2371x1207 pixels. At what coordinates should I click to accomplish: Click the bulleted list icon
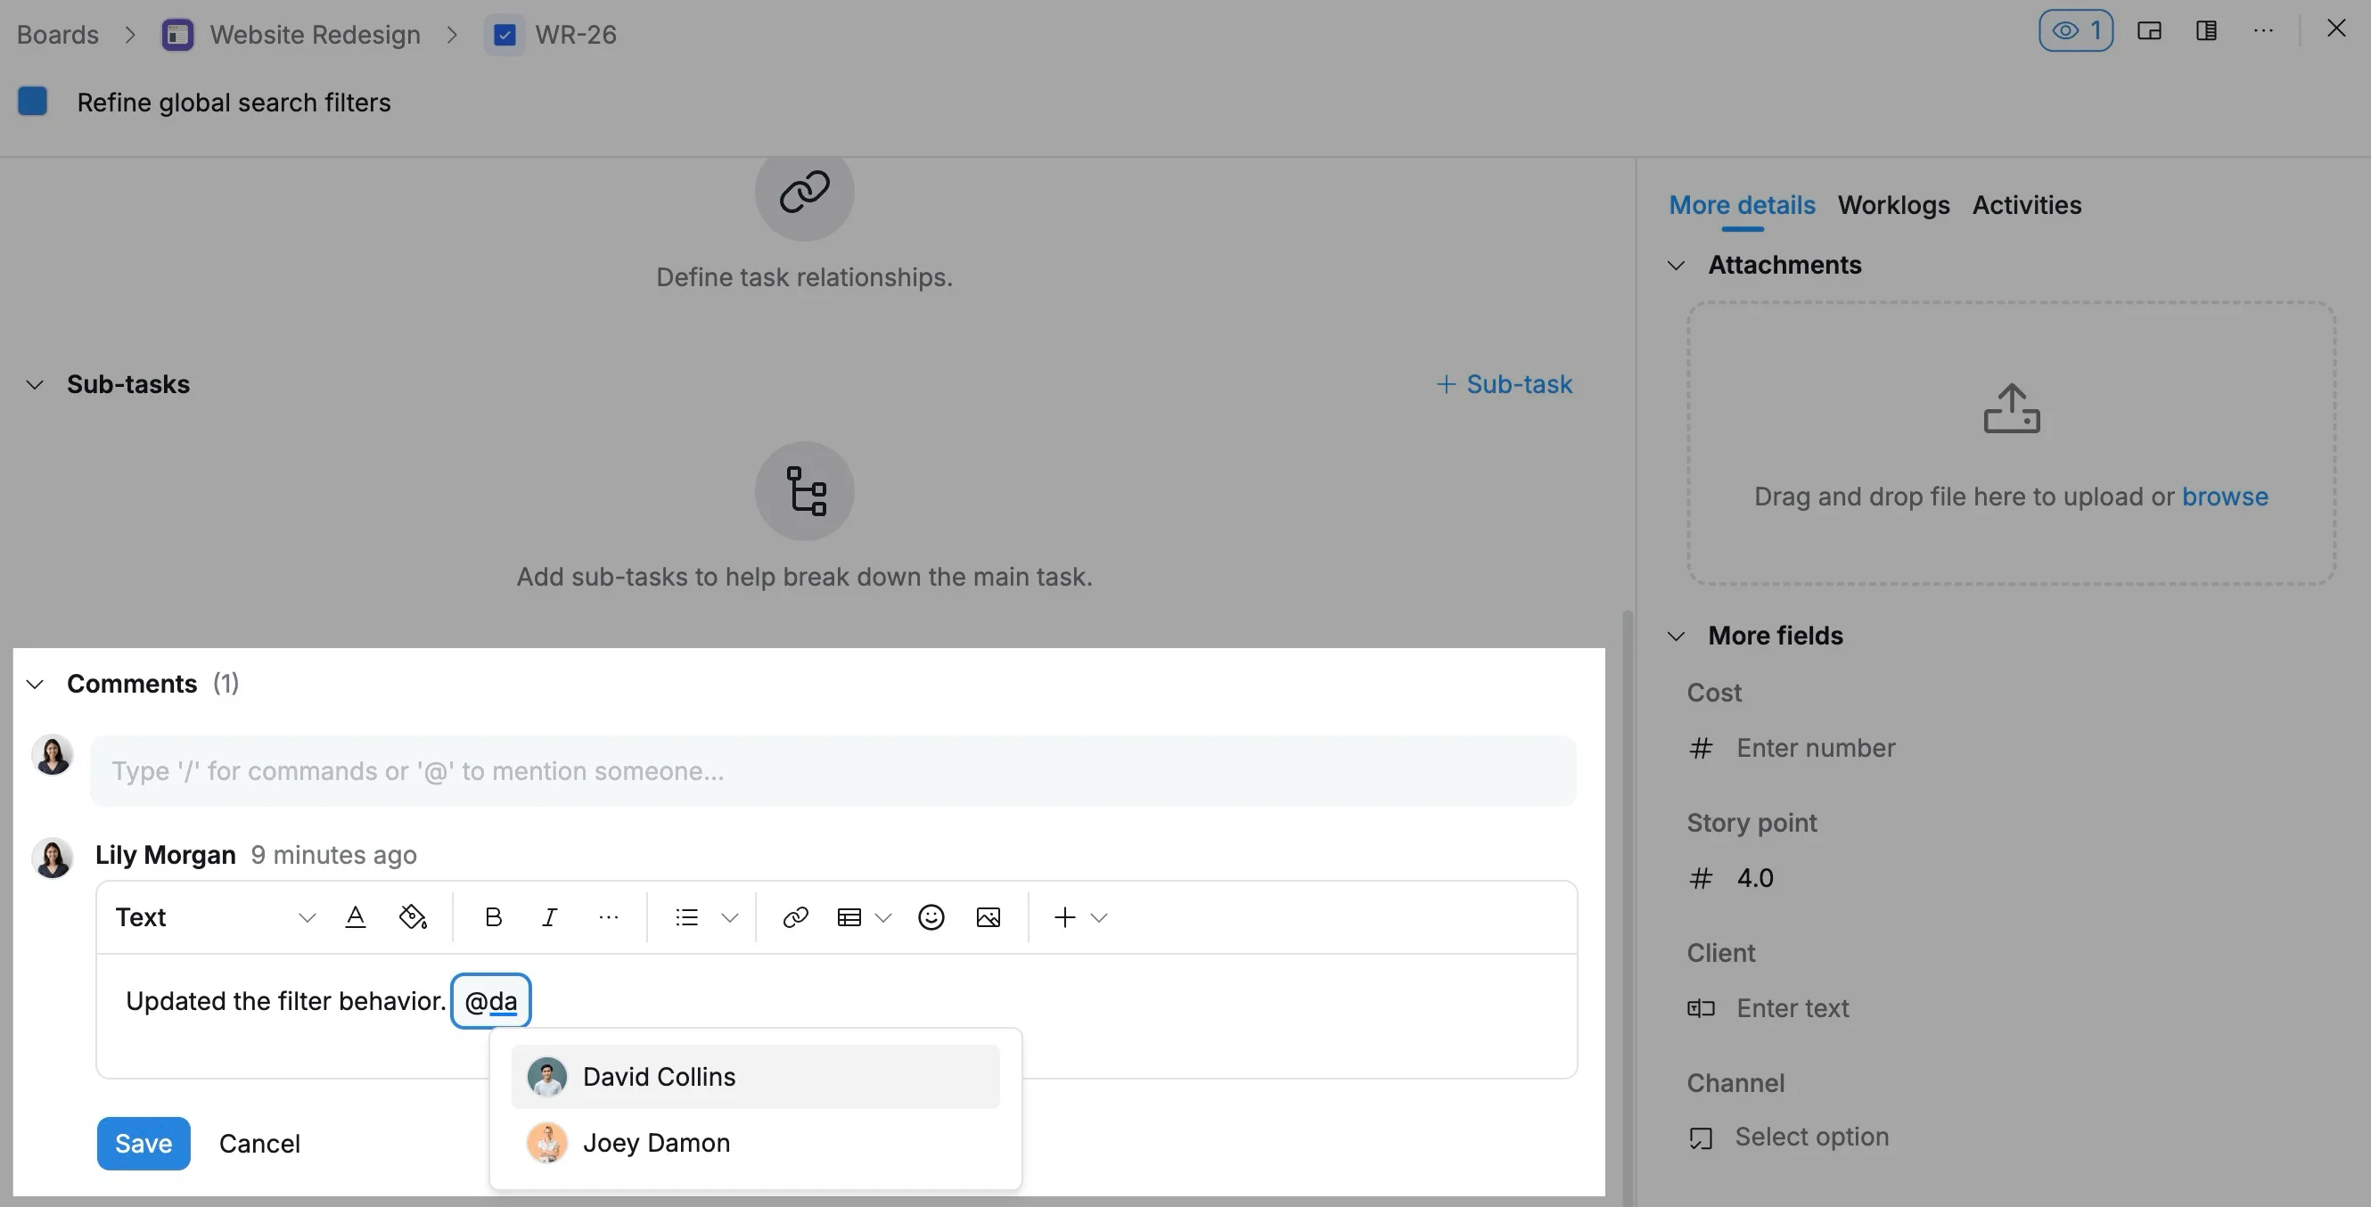point(686,917)
